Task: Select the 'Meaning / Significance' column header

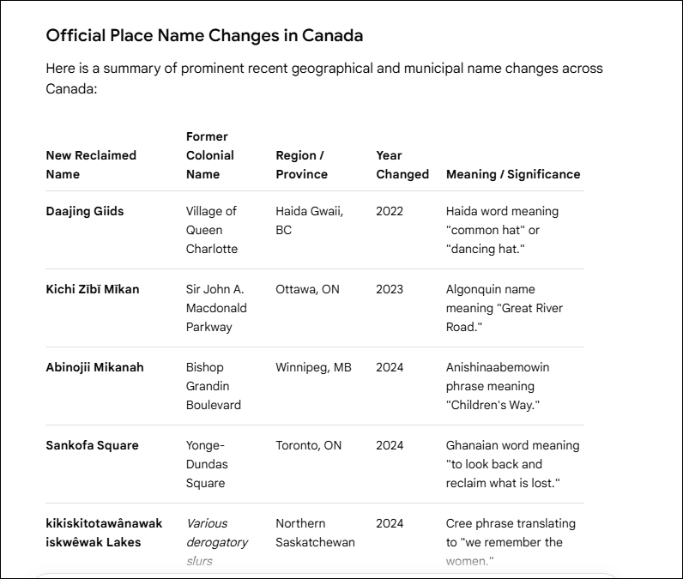Action: click(513, 174)
